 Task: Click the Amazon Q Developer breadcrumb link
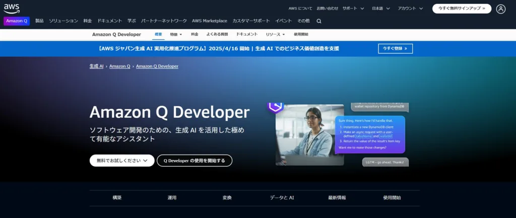click(157, 66)
